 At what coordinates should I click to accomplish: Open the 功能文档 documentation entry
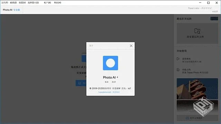click(x=195, y=71)
